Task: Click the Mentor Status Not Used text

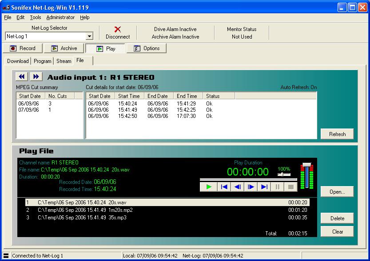Action: [242, 33]
